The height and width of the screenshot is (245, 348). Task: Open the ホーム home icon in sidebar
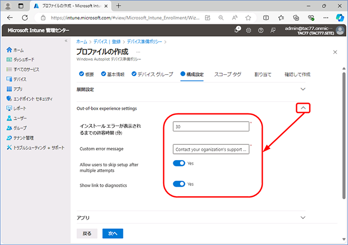[x=9, y=50]
